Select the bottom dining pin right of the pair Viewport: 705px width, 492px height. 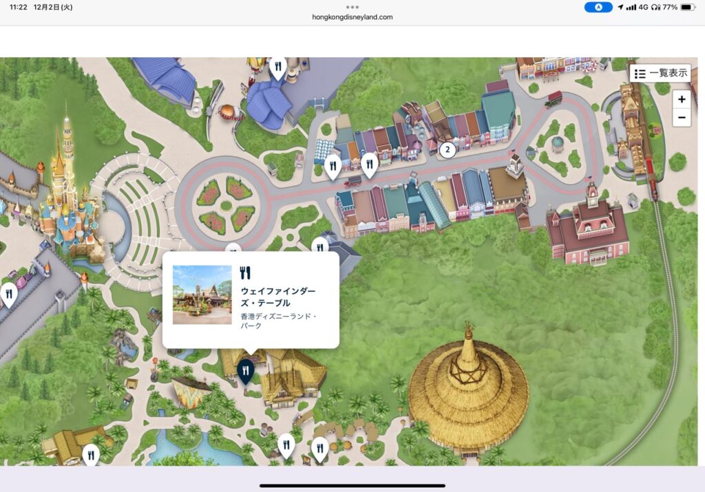(x=319, y=449)
